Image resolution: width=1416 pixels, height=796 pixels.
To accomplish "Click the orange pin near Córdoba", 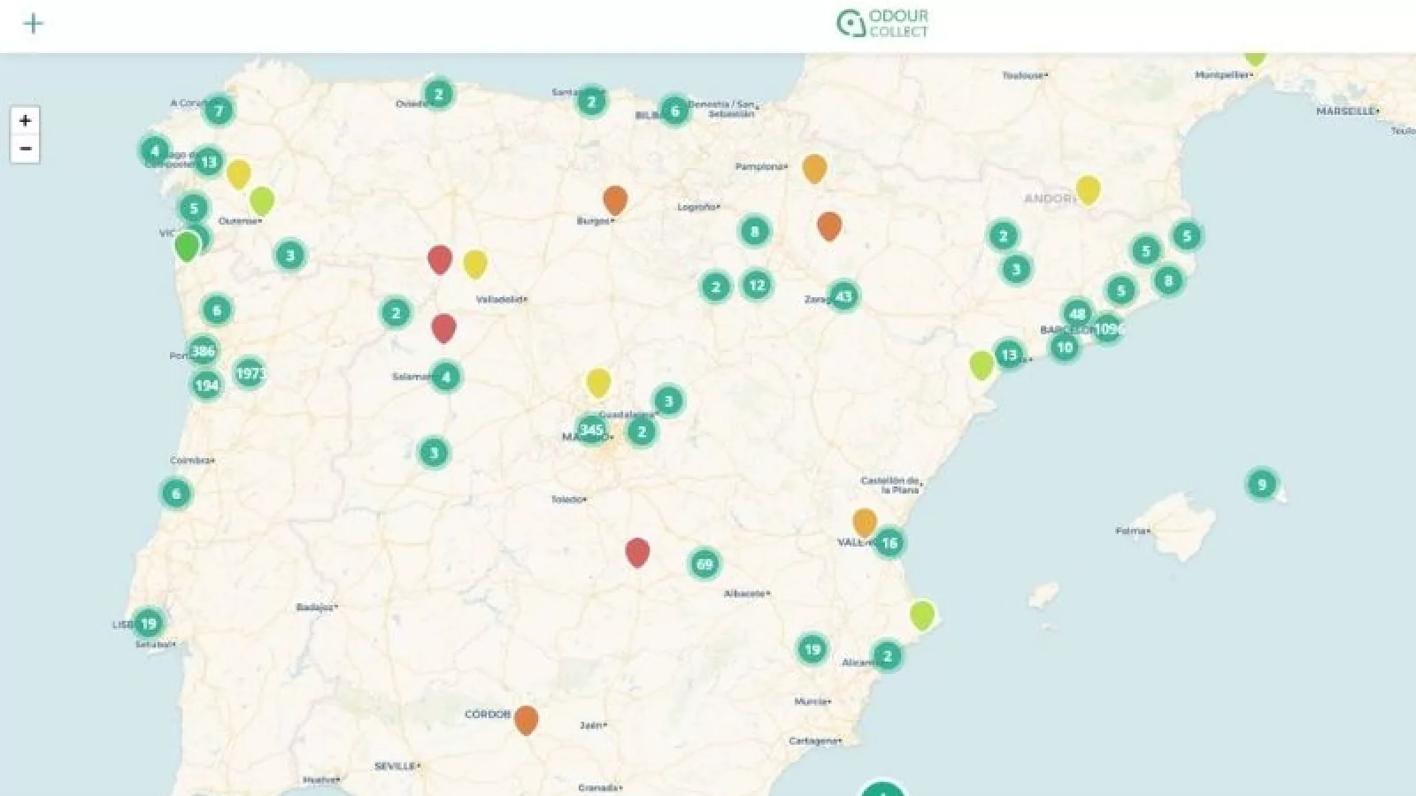I will pyautogui.click(x=526, y=719).
